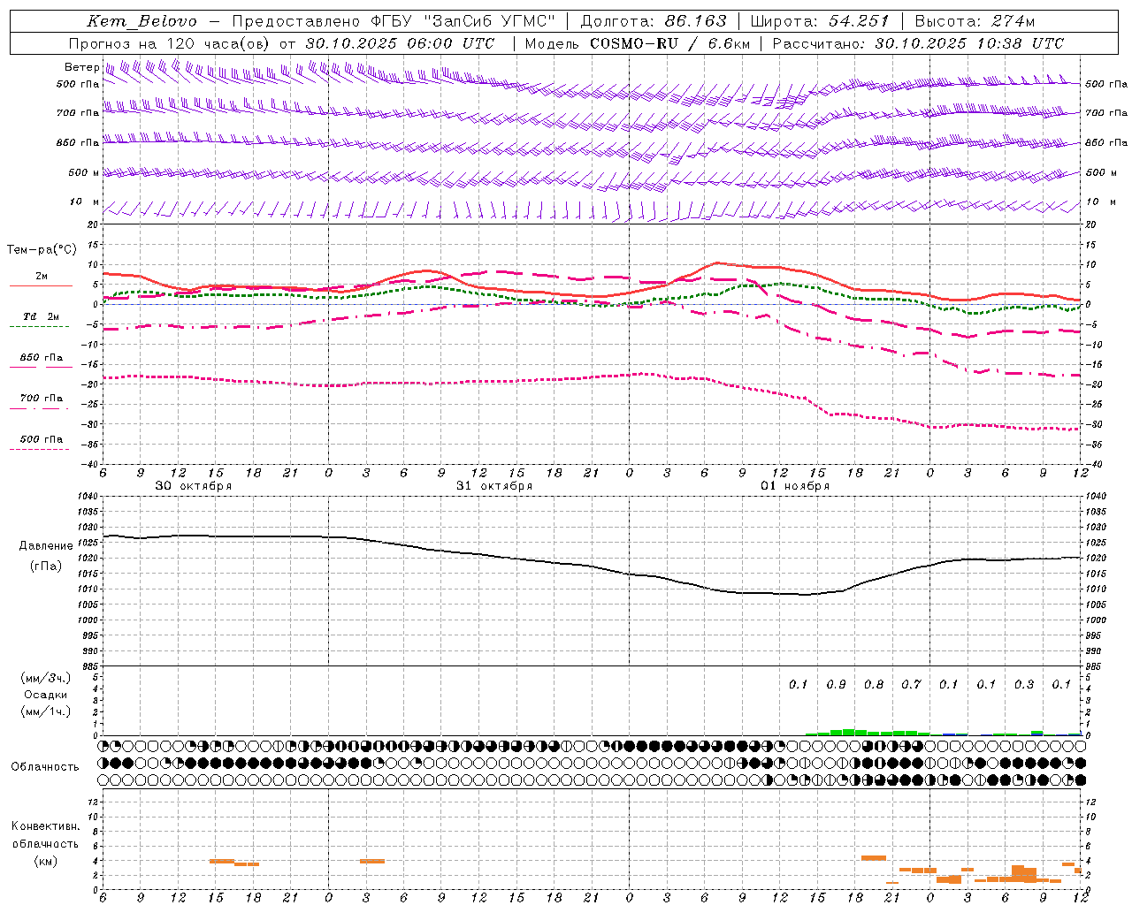Click the 'Облачность' cloud cover label
The height and width of the screenshot is (905, 1132).
pyautogui.click(x=44, y=766)
